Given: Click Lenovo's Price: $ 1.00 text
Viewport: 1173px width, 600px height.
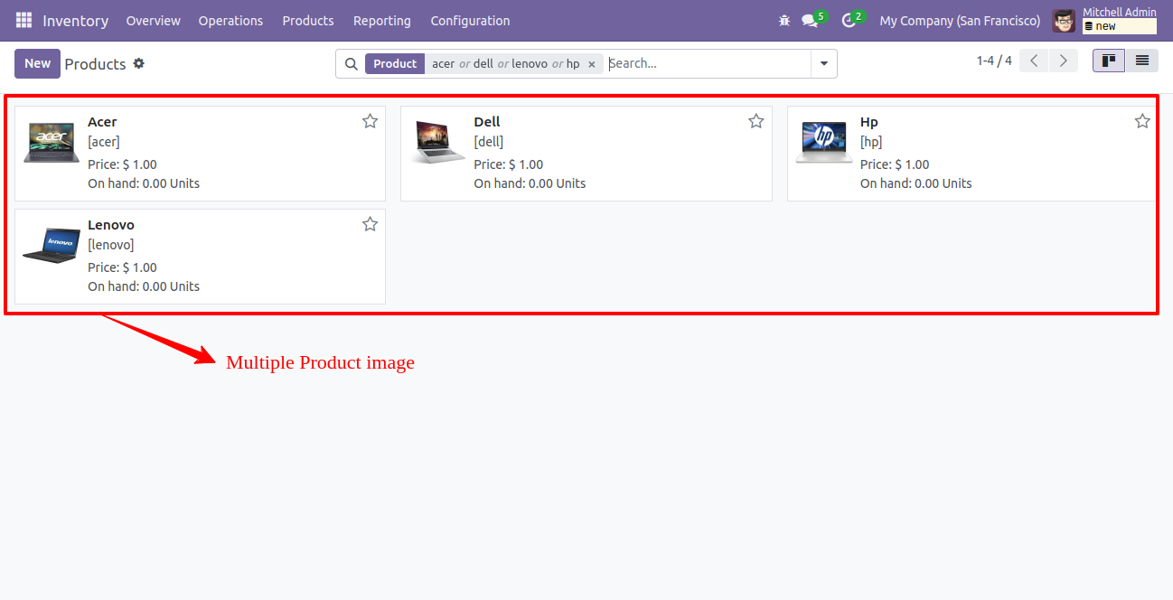Looking at the screenshot, I should tap(122, 267).
